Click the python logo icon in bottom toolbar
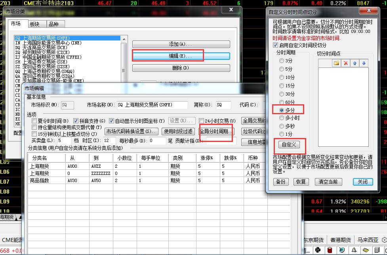Viewport: 387px width, 255px height. pyautogui.click(x=317, y=250)
